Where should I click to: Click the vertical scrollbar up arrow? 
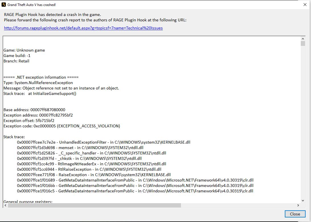click(303, 39)
